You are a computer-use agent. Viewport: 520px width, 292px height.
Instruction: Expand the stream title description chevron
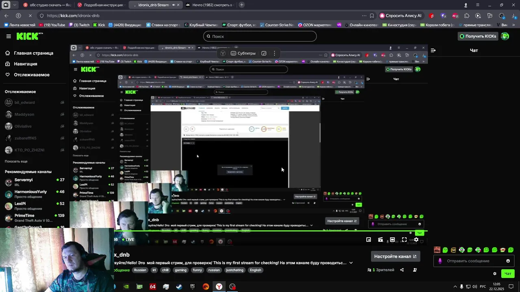pyautogui.click(x=351, y=263)
